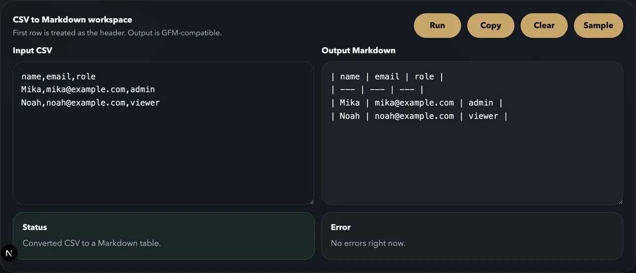Image resolution: width=636 pixels, height=273 pixels.
Task: Load the Sample CSV data
Action: point(598,25)
